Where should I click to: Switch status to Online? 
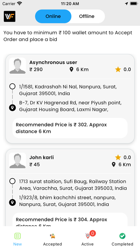(53, 16)
